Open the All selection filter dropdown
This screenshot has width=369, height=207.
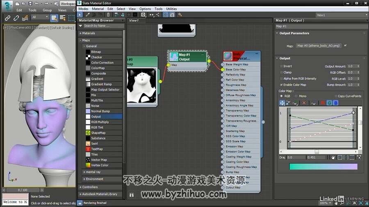click(40, 17)
